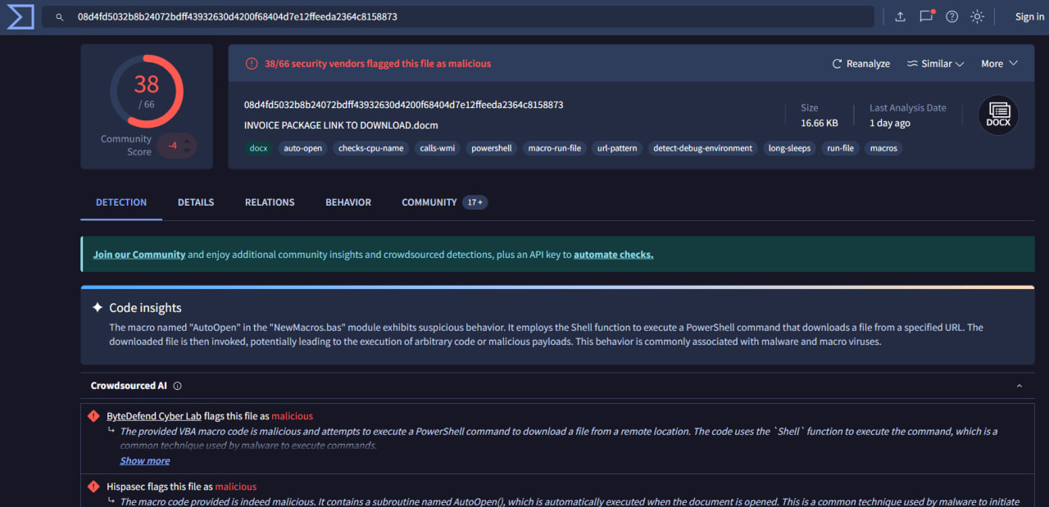Click the DOCX file type badge
1049x507 pixels.
pyautogui.click(x=998, y=115)
